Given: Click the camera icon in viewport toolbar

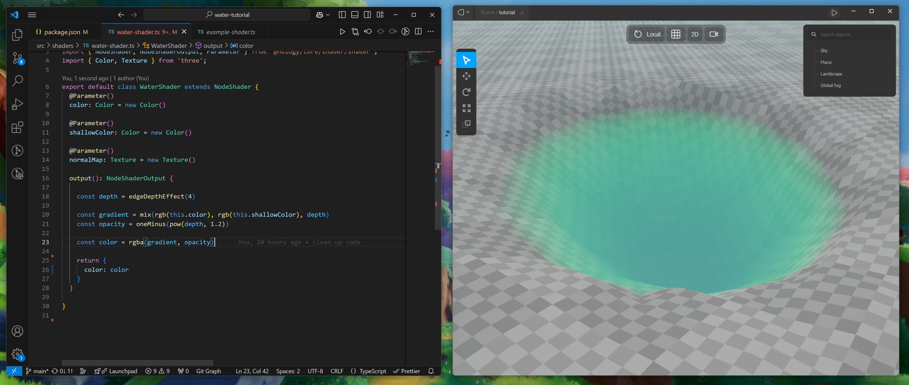Looking at the screenshot, I should 713,34.
